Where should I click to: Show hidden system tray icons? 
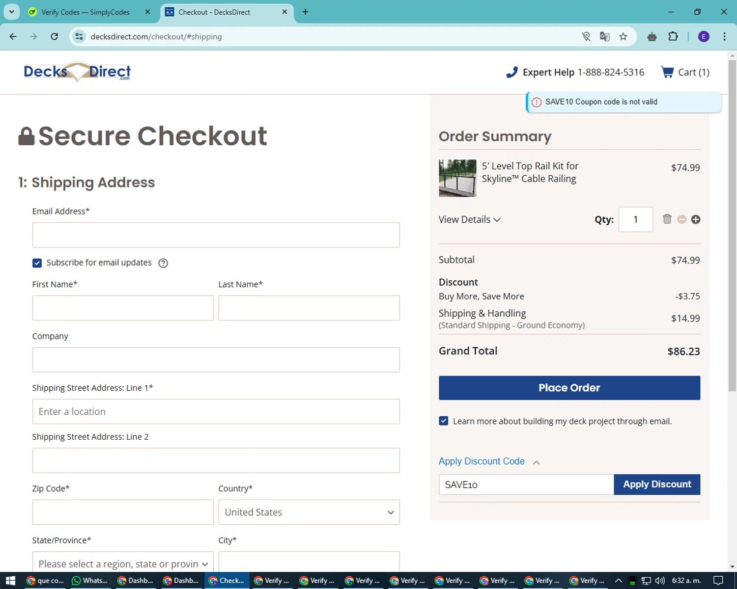(x=619, y=581)
